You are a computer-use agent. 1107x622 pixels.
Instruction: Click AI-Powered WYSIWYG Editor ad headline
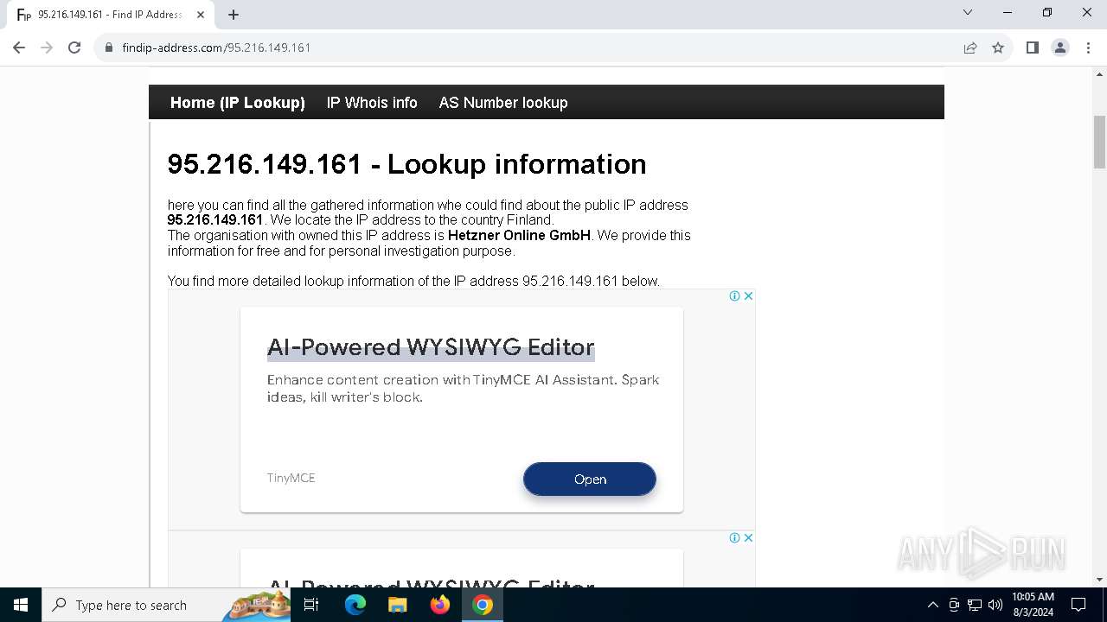[x=431, y=347]
